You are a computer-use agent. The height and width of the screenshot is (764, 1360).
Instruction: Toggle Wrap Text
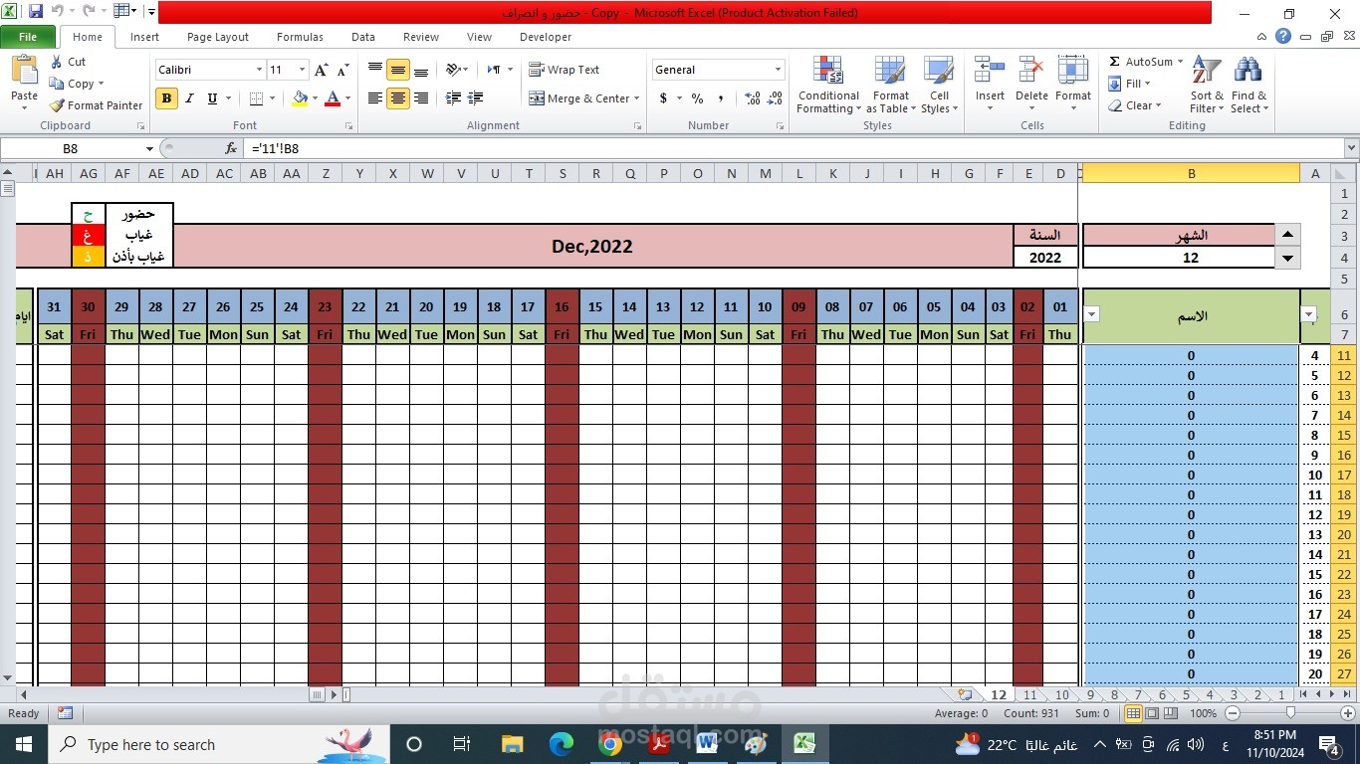[x=565, y=70]
